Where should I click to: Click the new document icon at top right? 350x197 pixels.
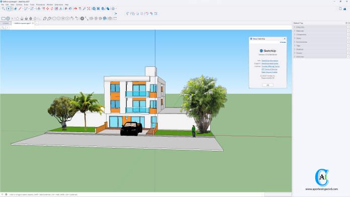pyautogui.click(x=340, y=9)
